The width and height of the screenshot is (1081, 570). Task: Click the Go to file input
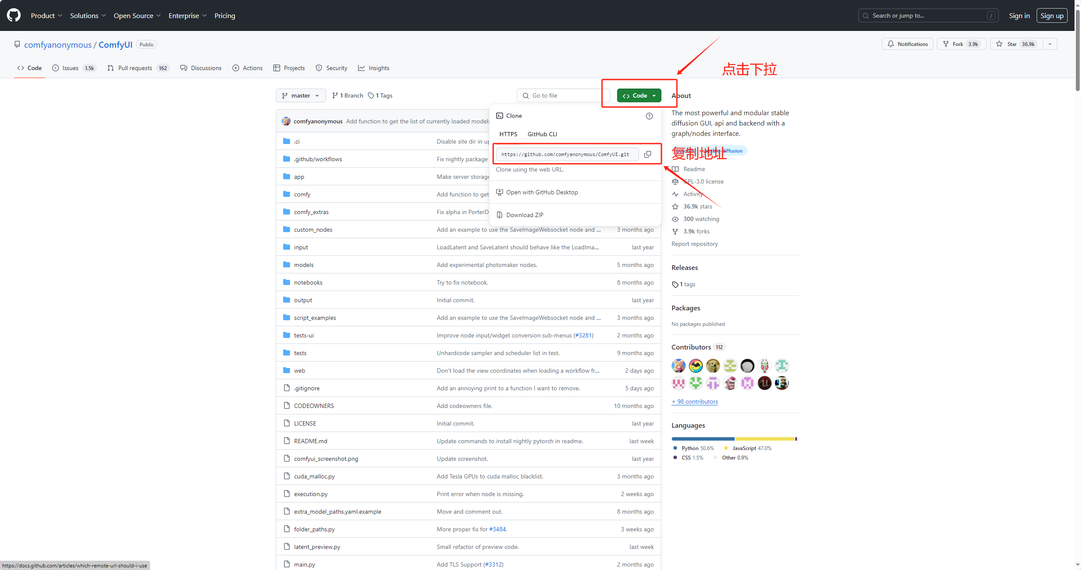click(x=563, y=95)
